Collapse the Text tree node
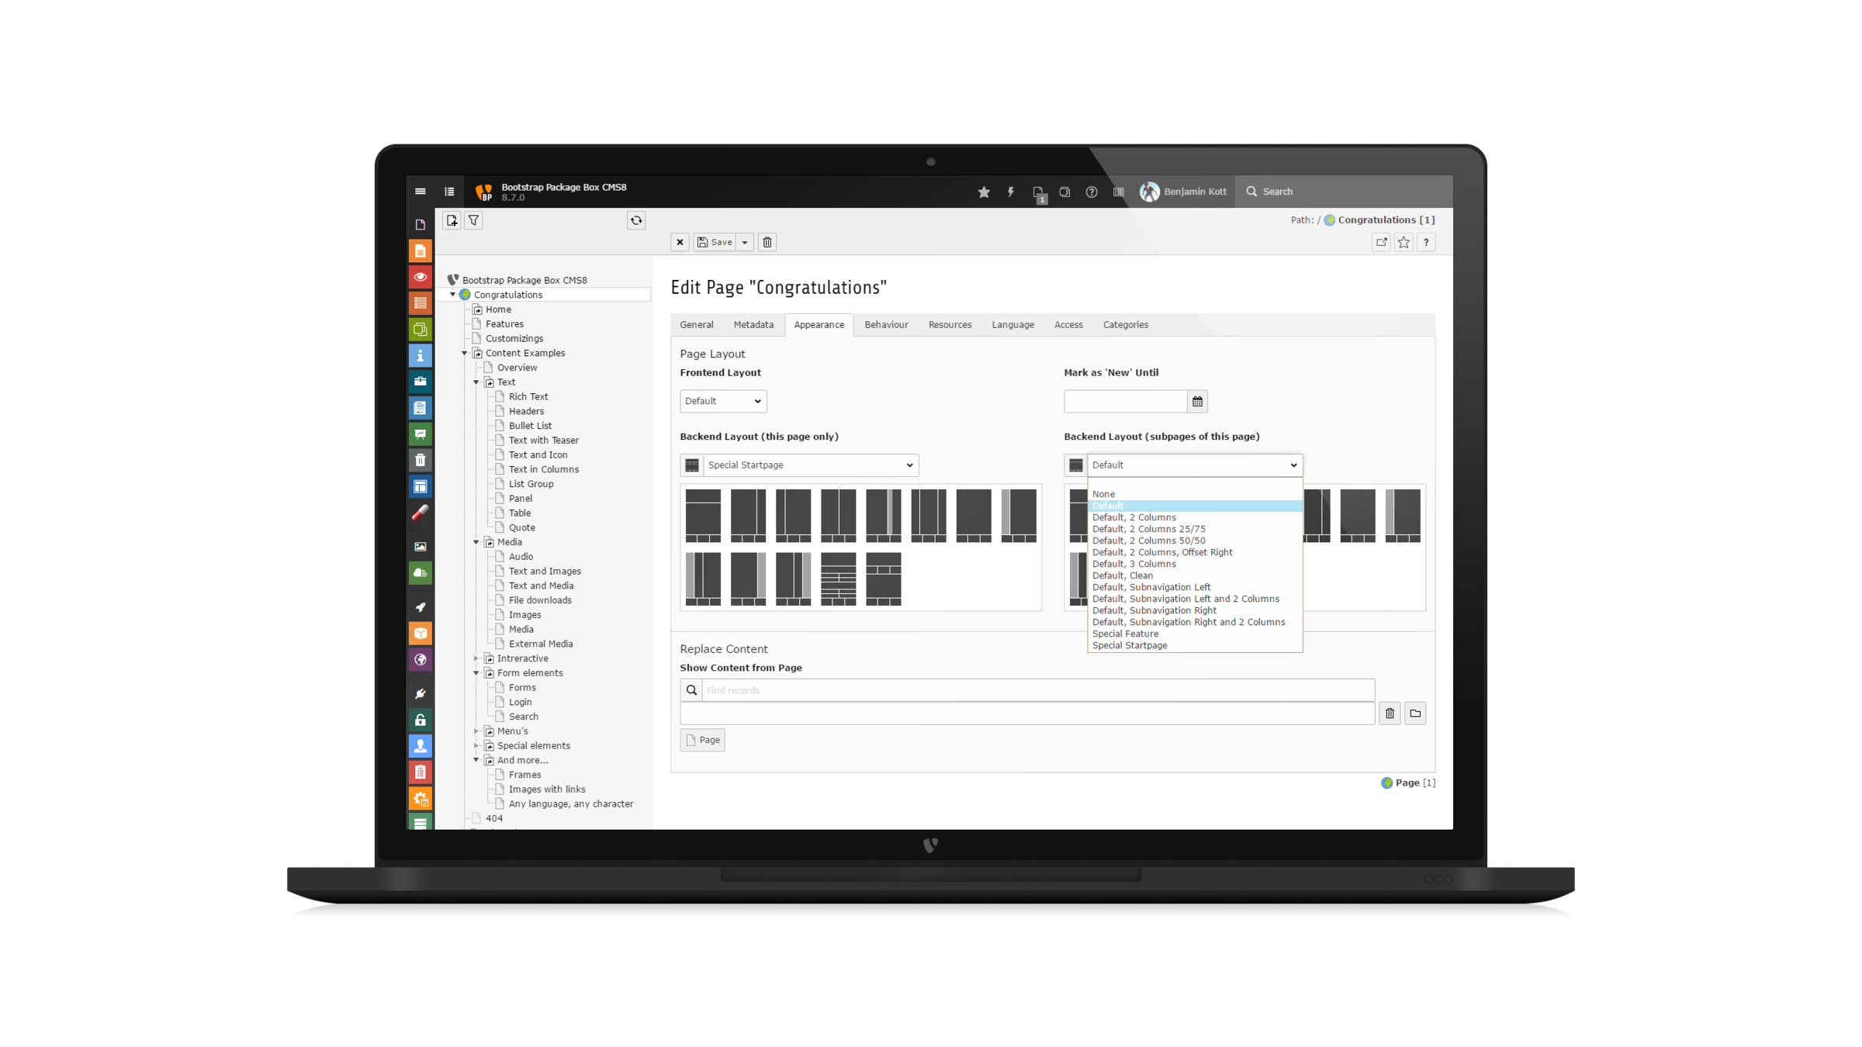This screenshot has width=1862, height=1047. coord(476,382)
